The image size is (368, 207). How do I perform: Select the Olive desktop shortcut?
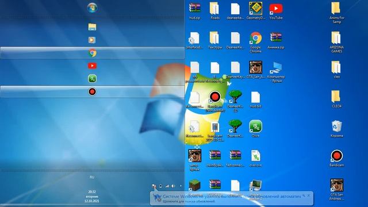point(255,129)
